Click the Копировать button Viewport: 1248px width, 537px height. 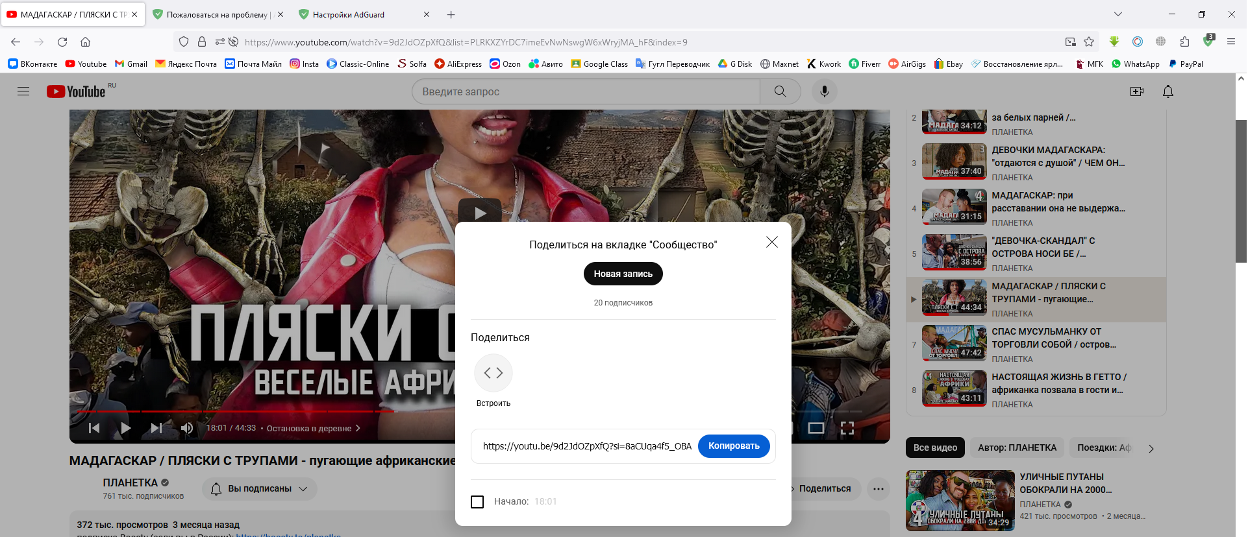[x=733, y=446]
